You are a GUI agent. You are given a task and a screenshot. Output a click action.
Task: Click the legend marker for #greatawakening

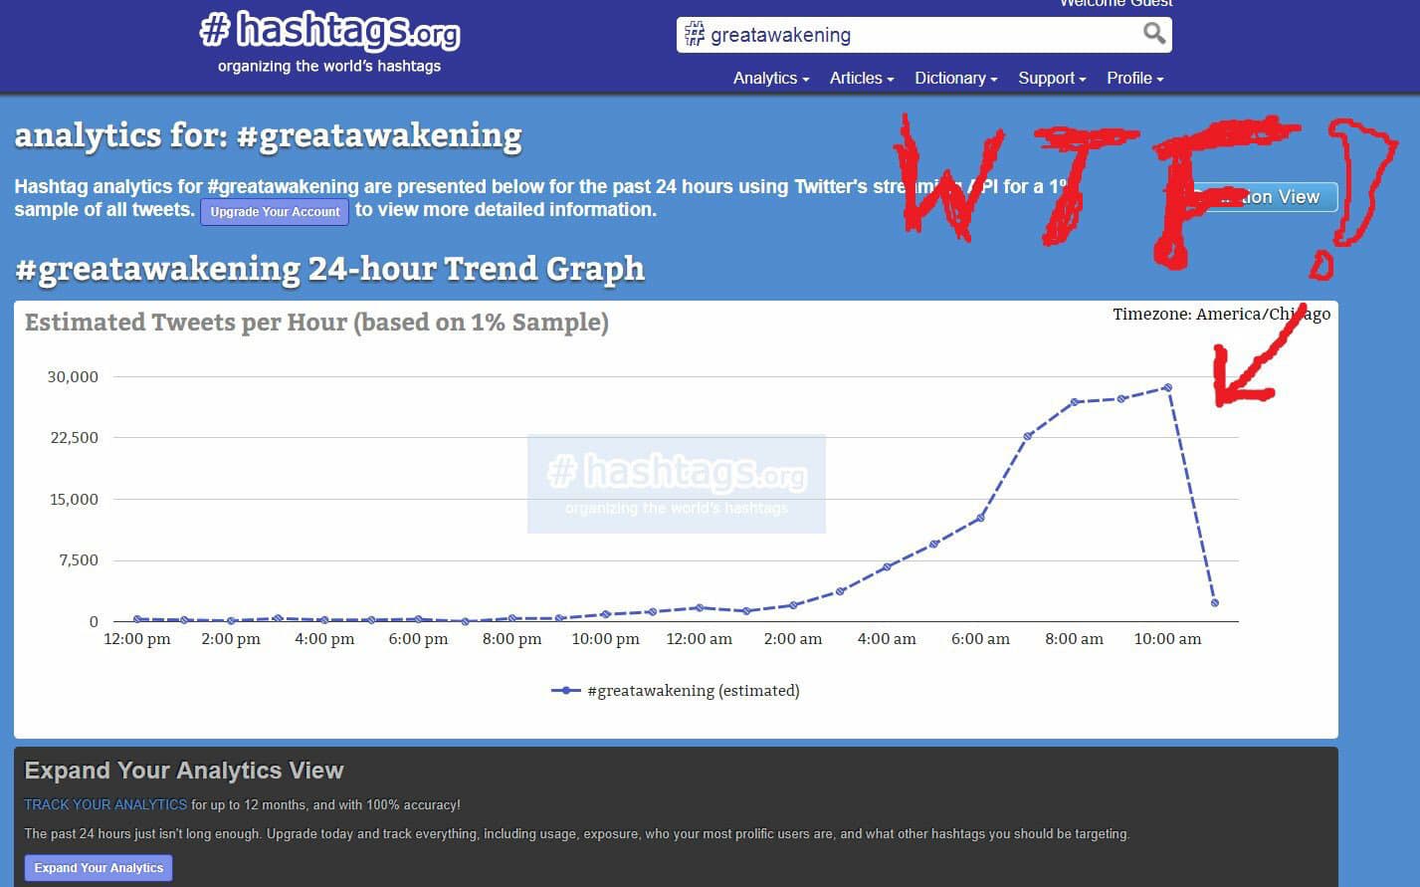pos(565,690)
